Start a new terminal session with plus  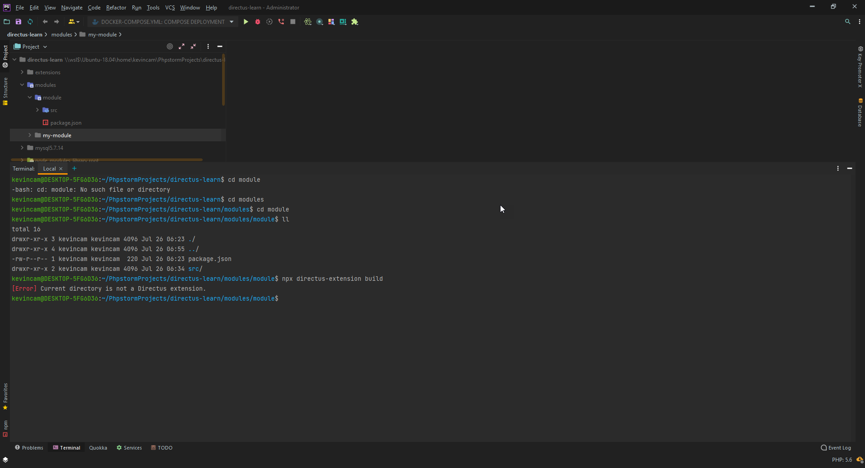74,168
